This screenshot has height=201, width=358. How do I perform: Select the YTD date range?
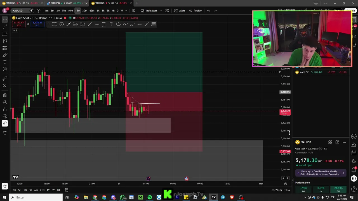[42, 190]
